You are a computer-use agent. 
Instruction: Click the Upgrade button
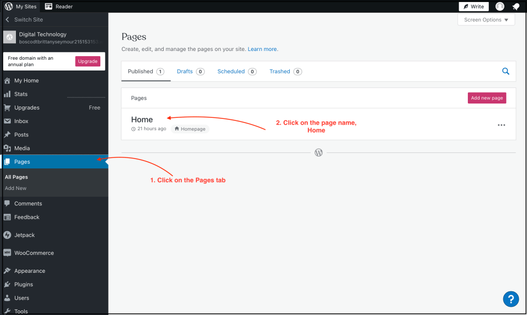[87, 61]
